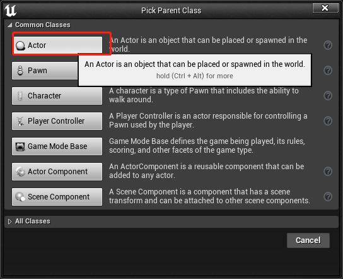
Task: Choose Character as parent class
Action: tap(57, 96)
